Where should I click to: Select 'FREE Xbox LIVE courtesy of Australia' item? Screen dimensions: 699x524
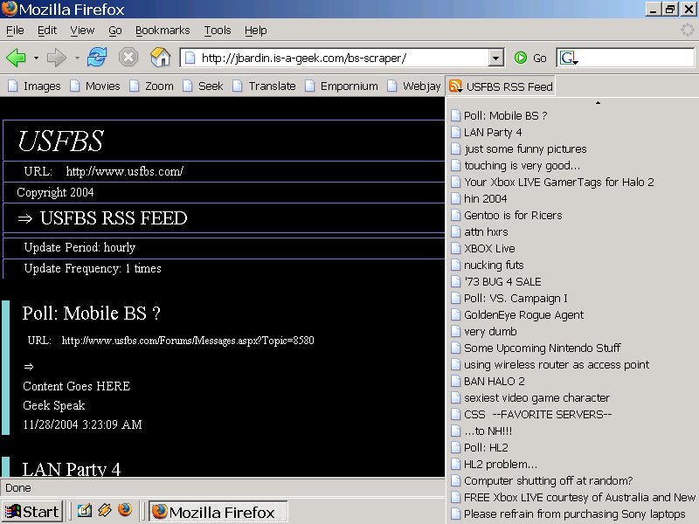[x=574, y=497]
